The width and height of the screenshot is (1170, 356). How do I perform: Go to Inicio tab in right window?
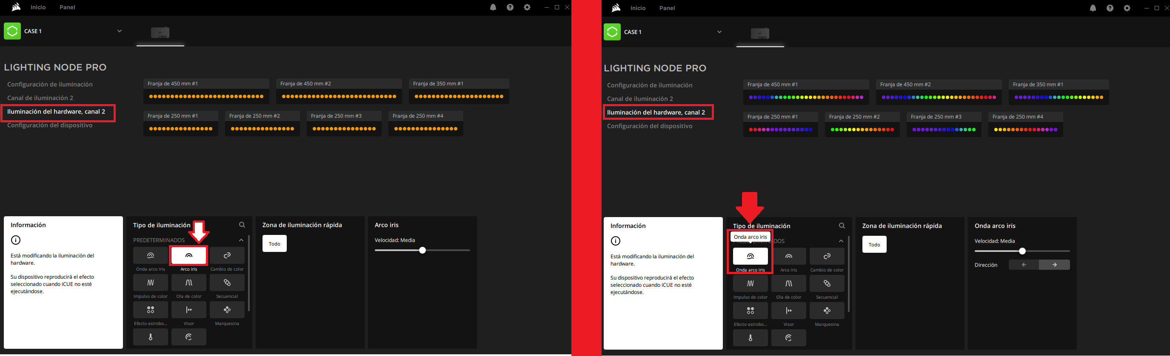(638, 8)
